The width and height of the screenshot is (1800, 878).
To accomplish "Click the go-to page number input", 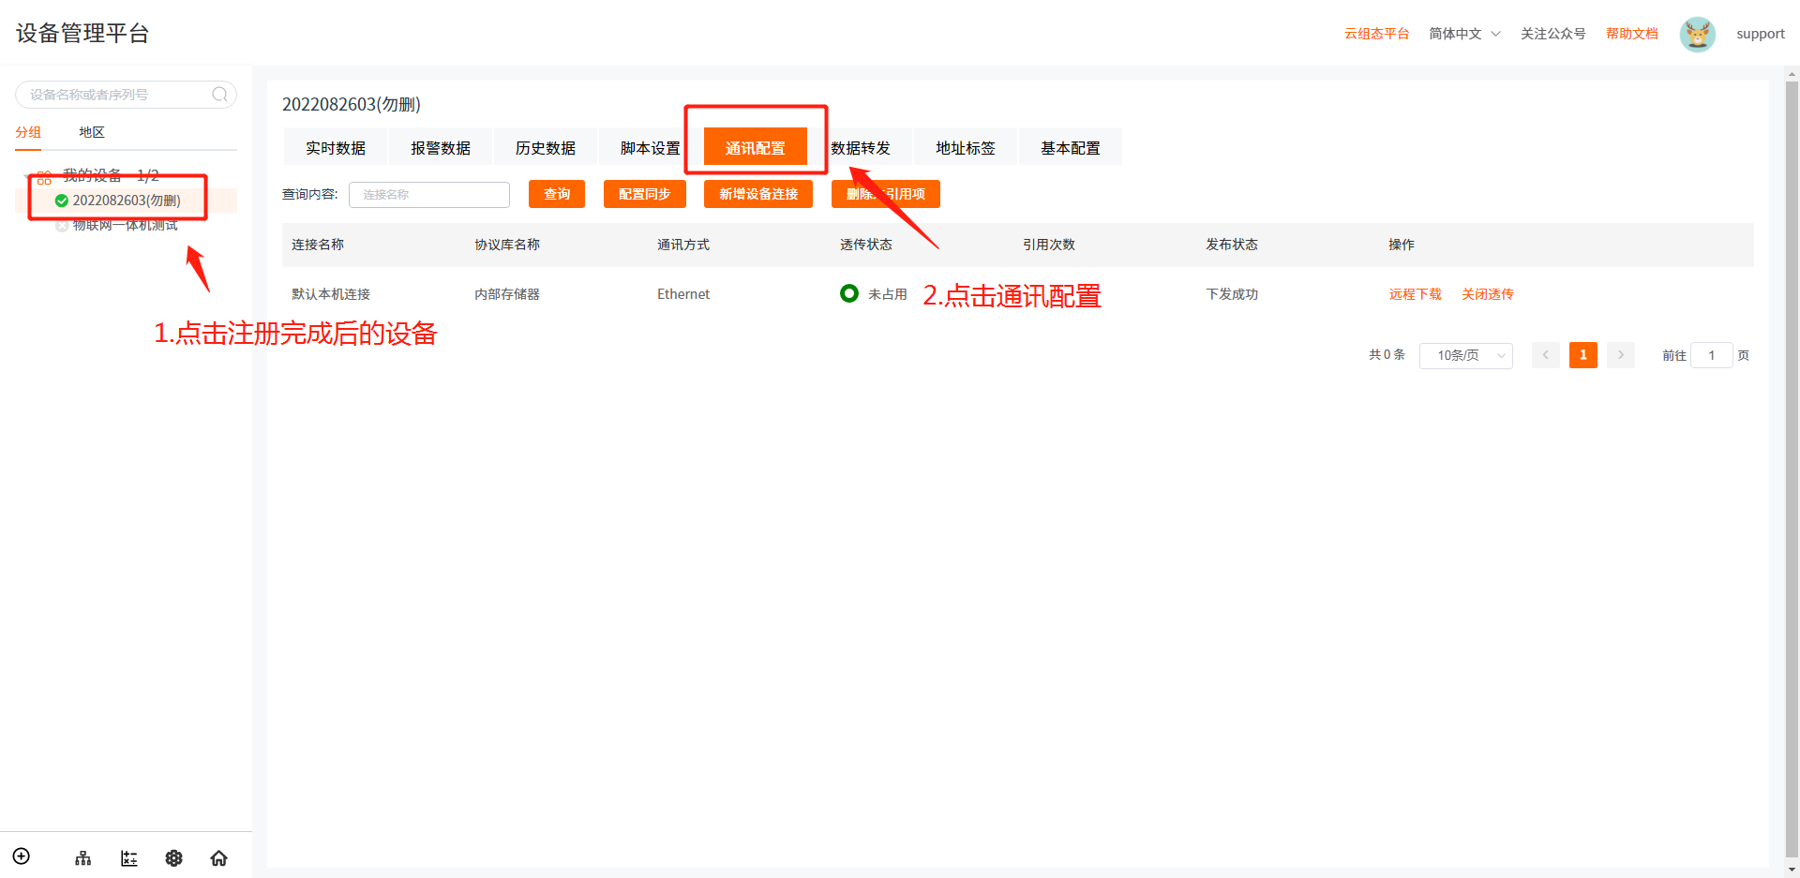I will click(1712, 355).
